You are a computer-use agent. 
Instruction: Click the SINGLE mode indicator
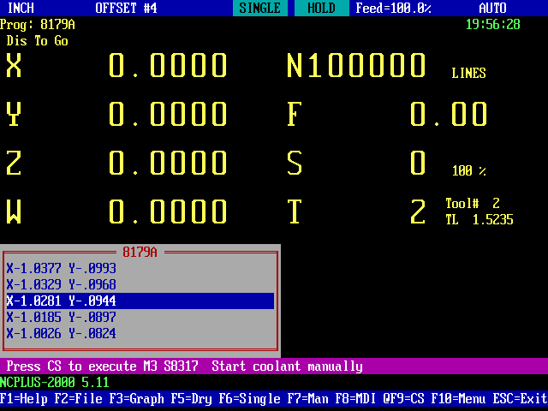(x=260, y=8)
